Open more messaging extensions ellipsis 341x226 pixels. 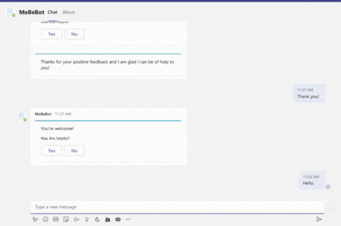tap(128, 220)
